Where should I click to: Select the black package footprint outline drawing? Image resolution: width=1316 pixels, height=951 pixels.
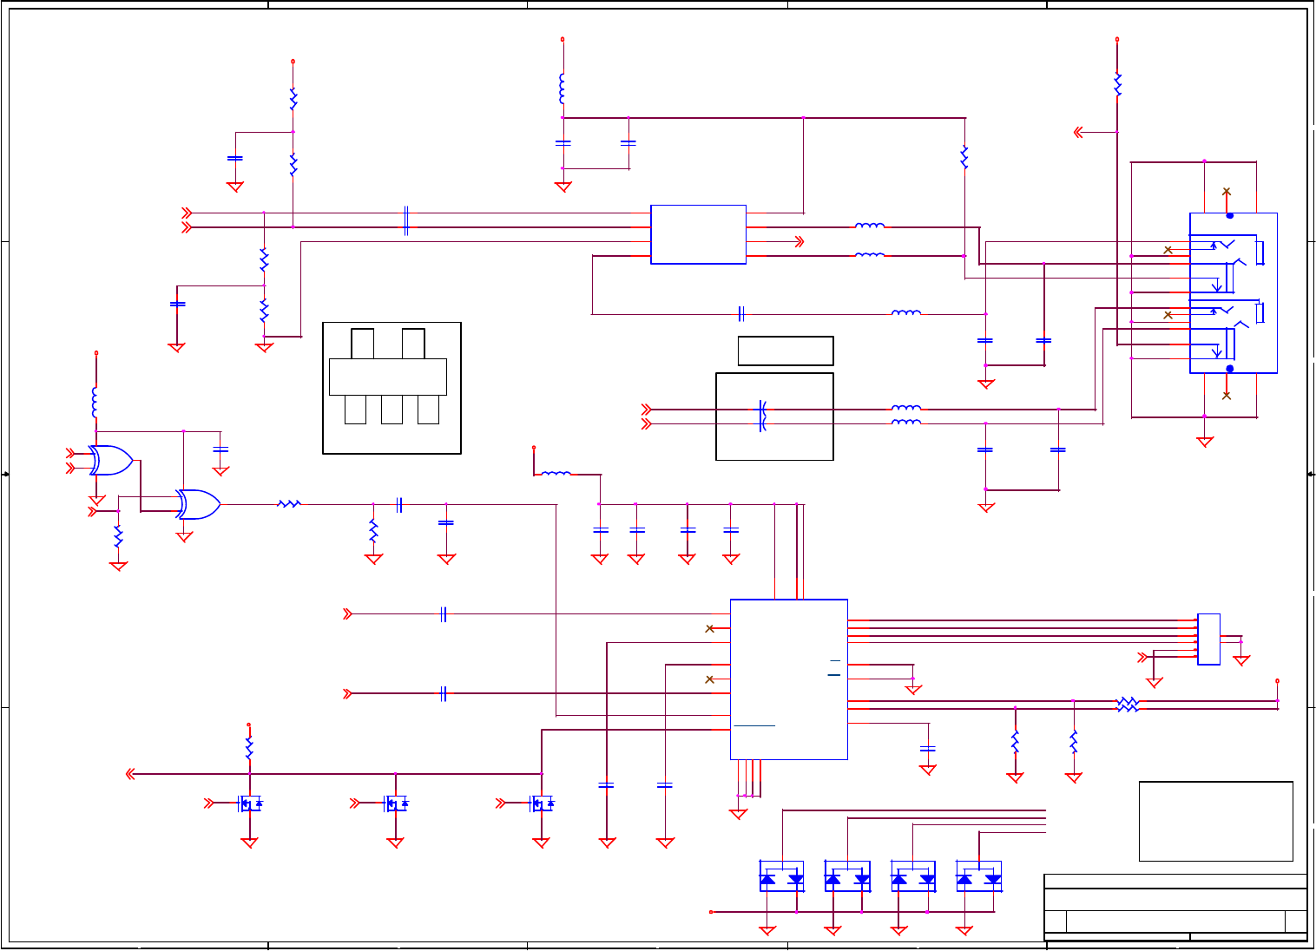[x=392, y=388]
